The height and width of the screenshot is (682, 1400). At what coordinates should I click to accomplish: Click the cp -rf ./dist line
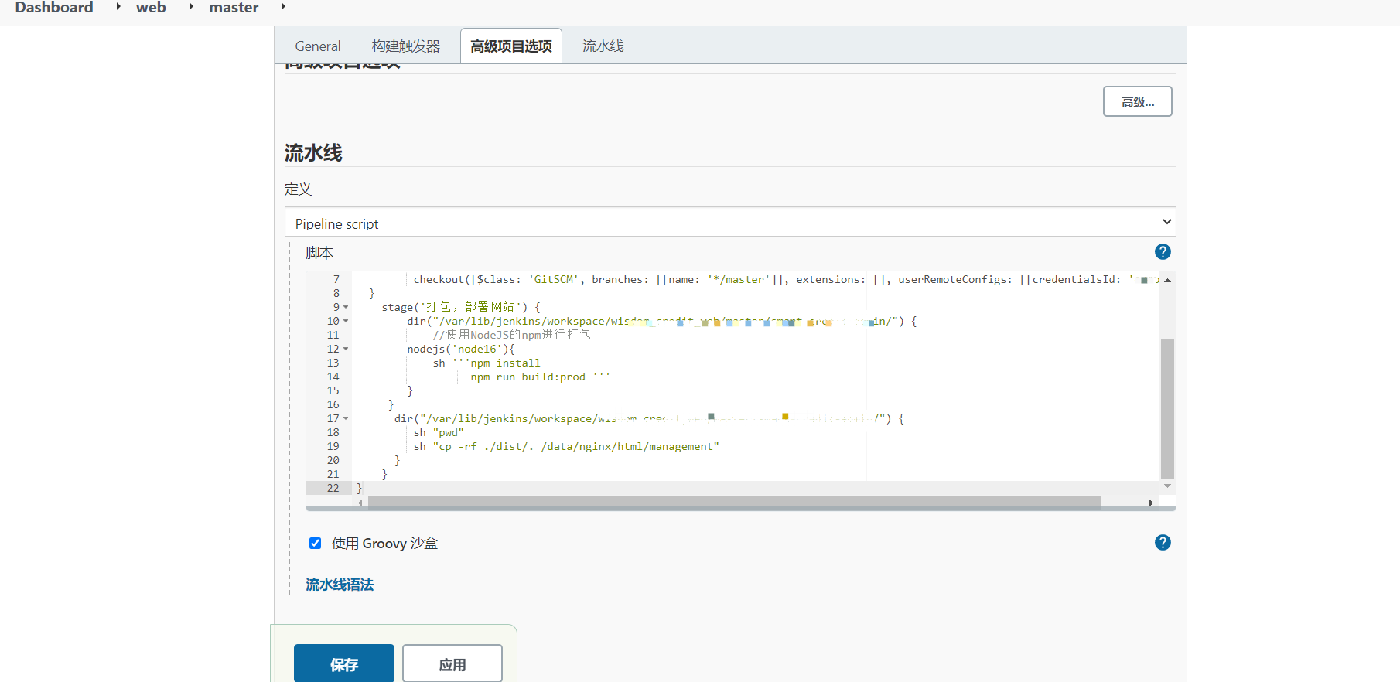click(566, 447)
